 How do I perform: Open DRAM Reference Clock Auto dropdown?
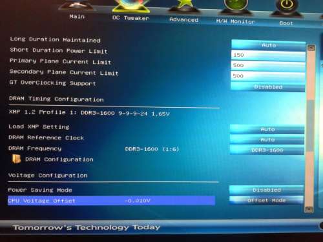pyautogui.click(x=267, y=139)
